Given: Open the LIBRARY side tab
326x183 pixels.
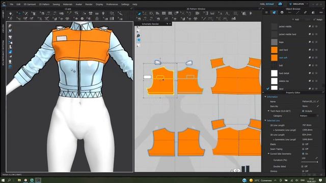Looking at the screenshot, I should 3,15.
